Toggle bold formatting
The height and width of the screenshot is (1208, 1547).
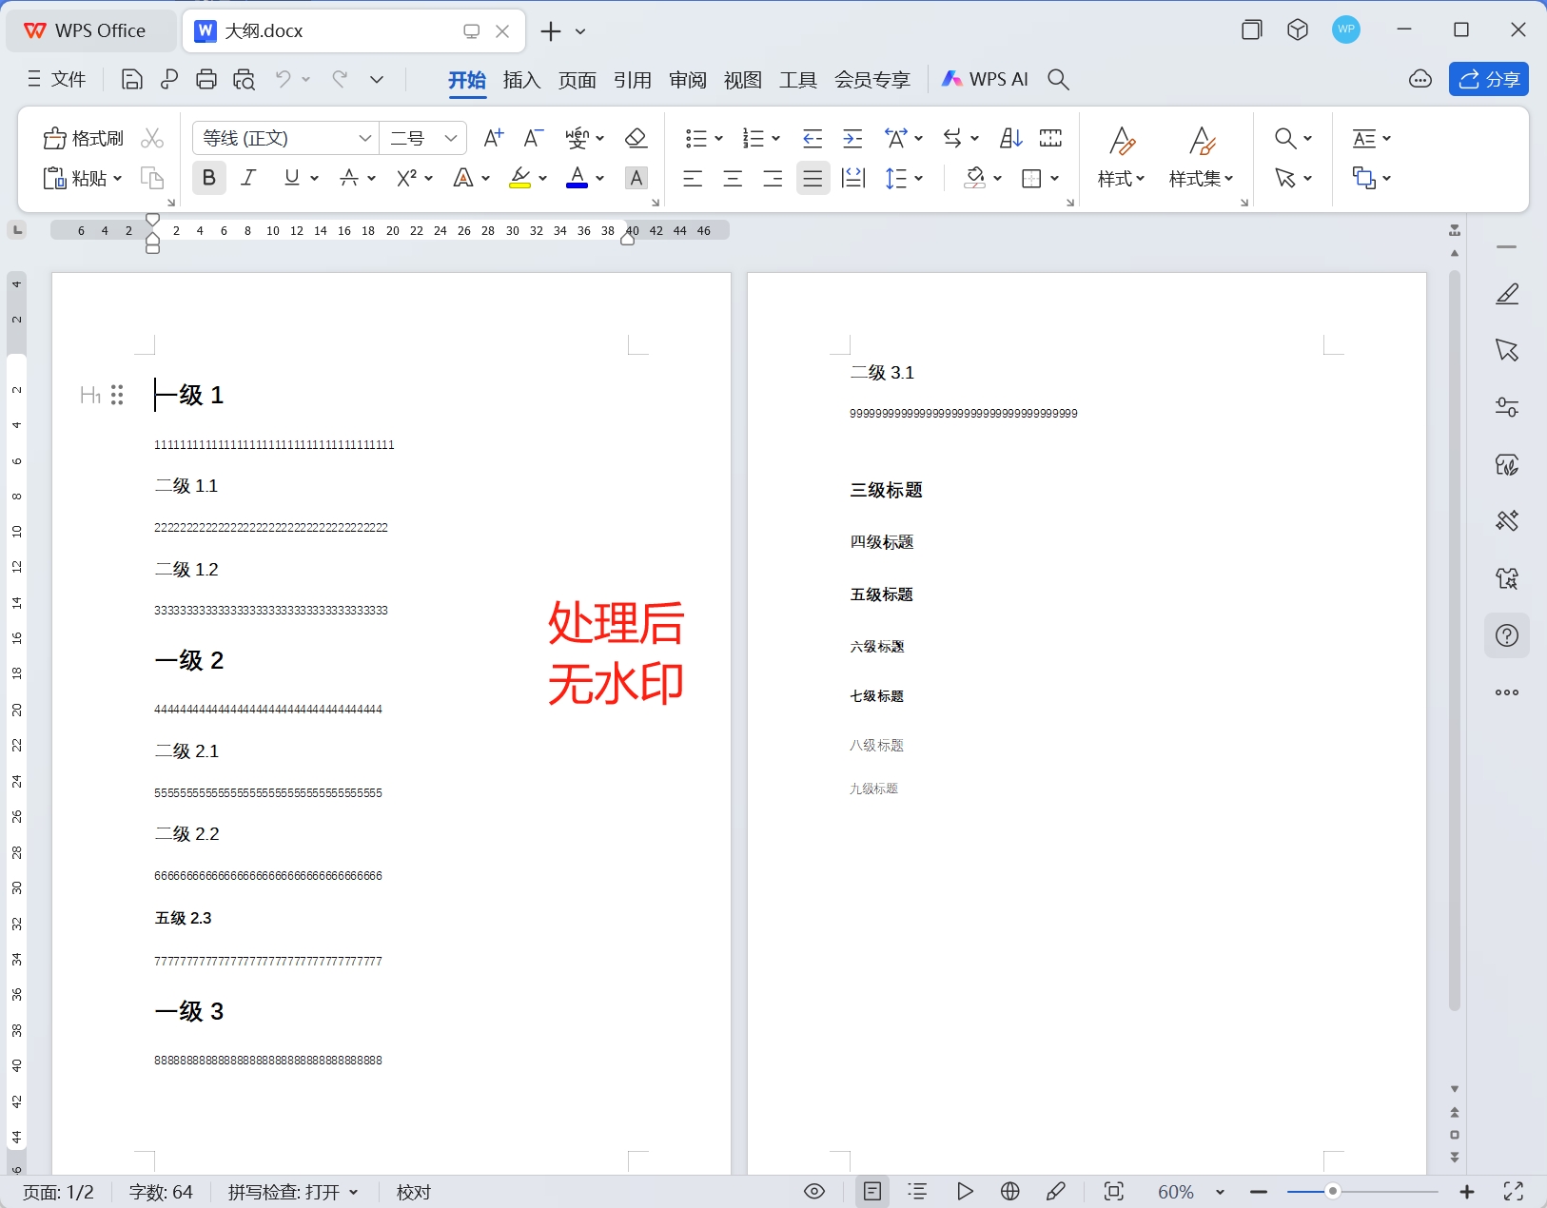tap(207, 178)
